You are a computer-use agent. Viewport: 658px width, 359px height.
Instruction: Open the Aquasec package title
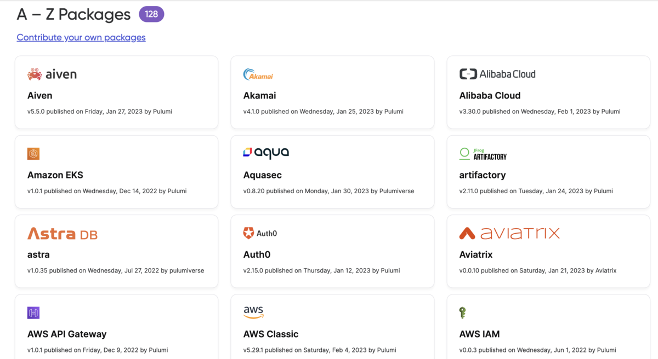coord(263,175)
